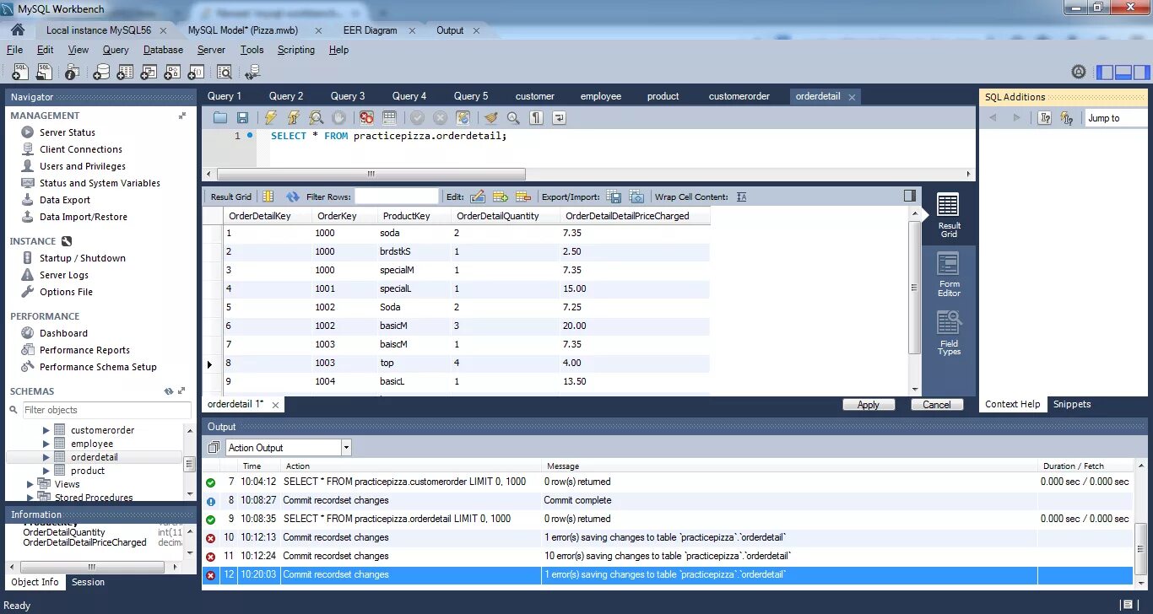
Task: Delete selected rows in result grid
Action: (523, 197)
